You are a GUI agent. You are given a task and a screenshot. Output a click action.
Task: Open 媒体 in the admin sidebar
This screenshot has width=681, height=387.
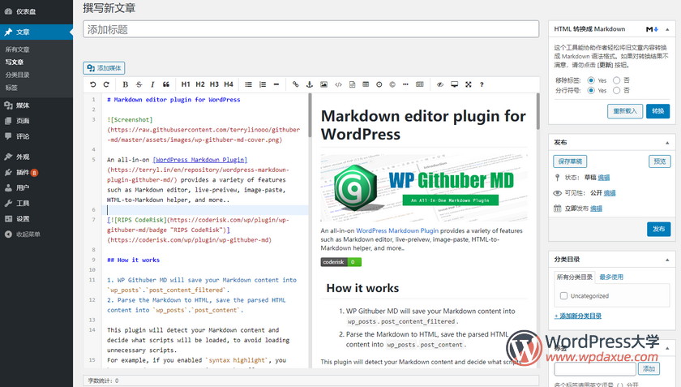23,105
